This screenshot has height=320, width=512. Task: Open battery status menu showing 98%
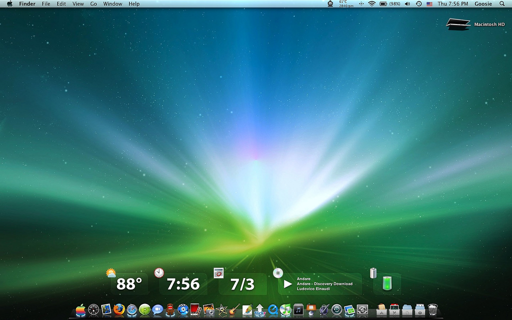[x=390, y=4]
